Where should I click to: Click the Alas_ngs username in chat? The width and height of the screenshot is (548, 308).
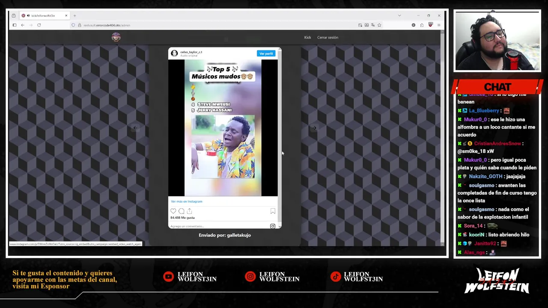click(x=474, y=253)
